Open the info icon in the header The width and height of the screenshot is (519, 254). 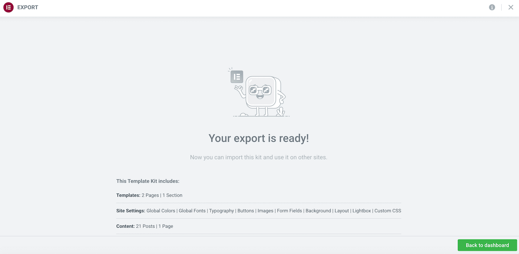click(492, 7)
